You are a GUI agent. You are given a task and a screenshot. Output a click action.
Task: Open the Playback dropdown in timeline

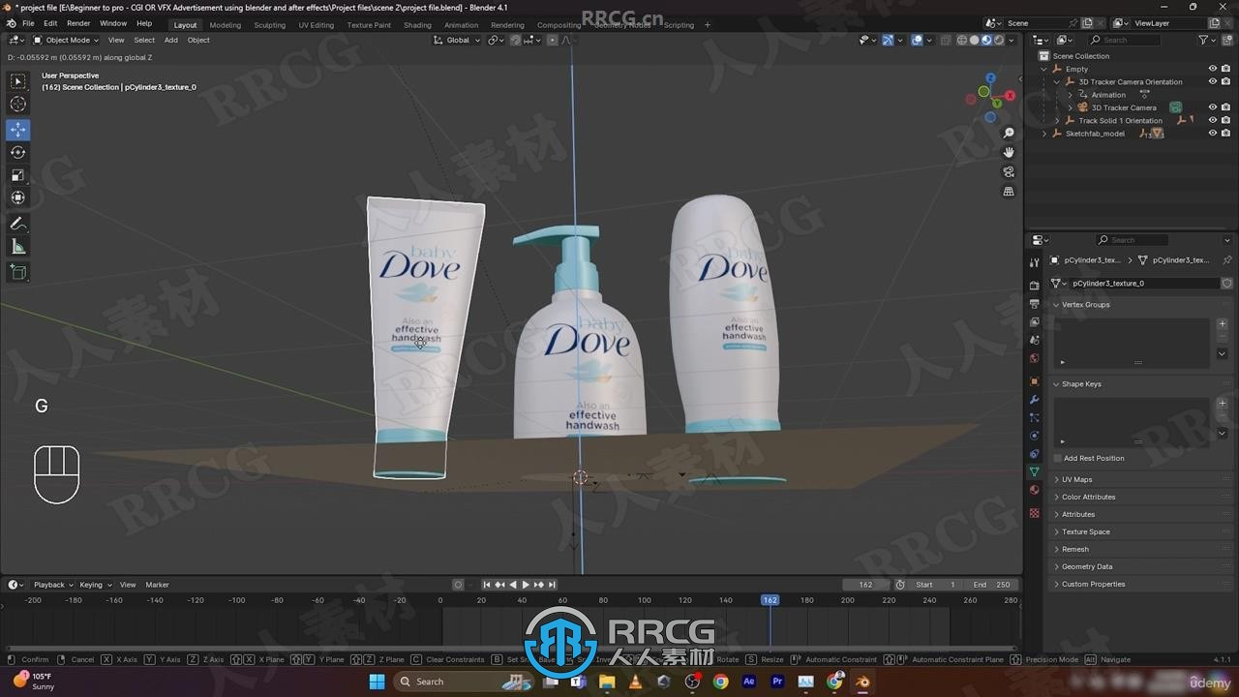click(x=52, y=585)
